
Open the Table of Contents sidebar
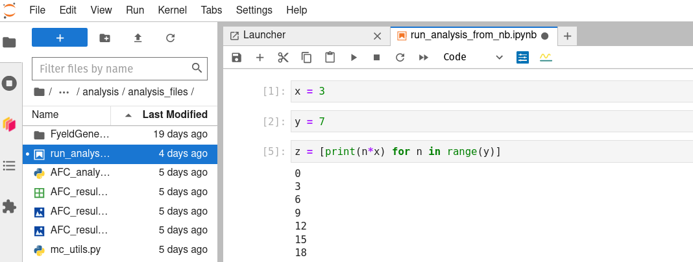click(x=9, y=165)
